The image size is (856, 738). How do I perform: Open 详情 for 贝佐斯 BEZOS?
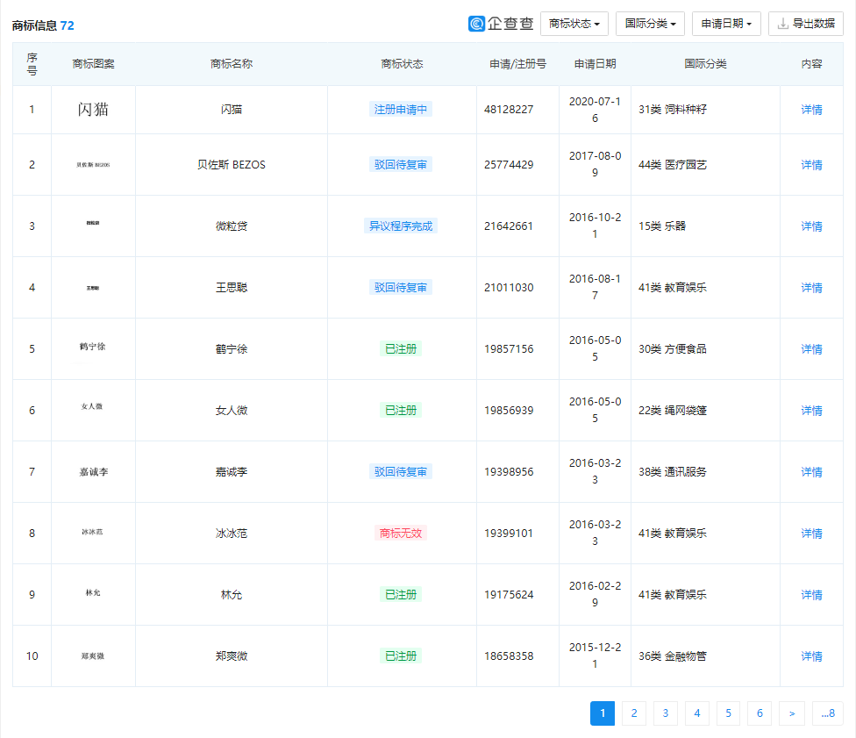(811, 165)
